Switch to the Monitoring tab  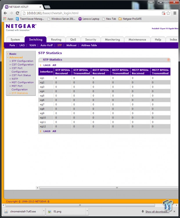click(x=112, y=39)
